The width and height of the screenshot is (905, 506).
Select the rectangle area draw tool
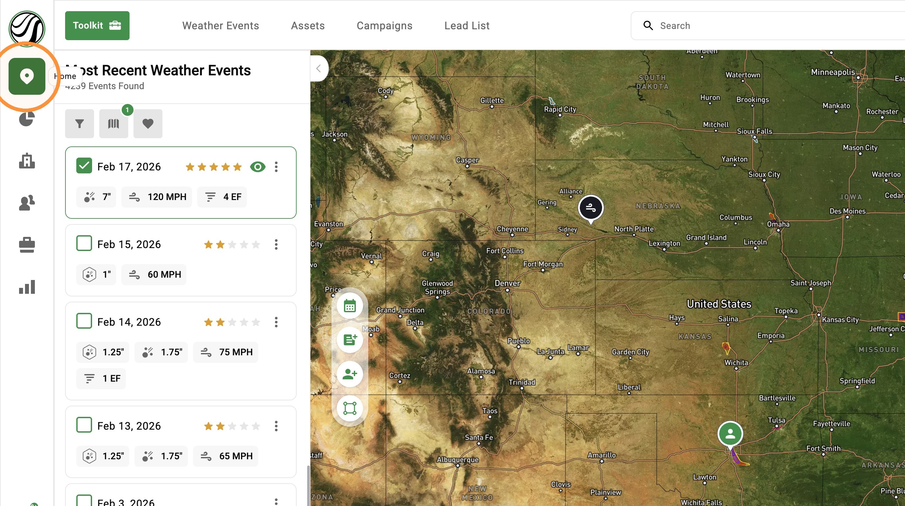coord(350,408)
